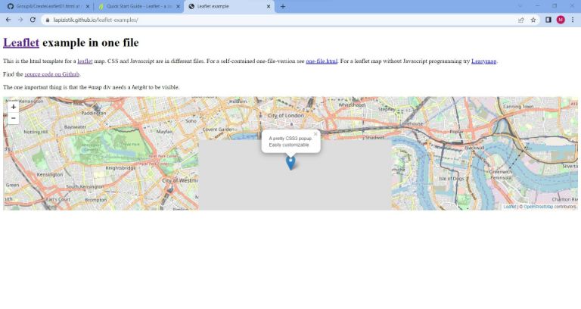Zoom out on the Leaflet map
Image resolution: width=581 pixels, height=309 pixels.
click(14, 118)
